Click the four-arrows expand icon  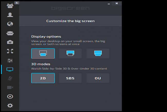click(10, 51)
